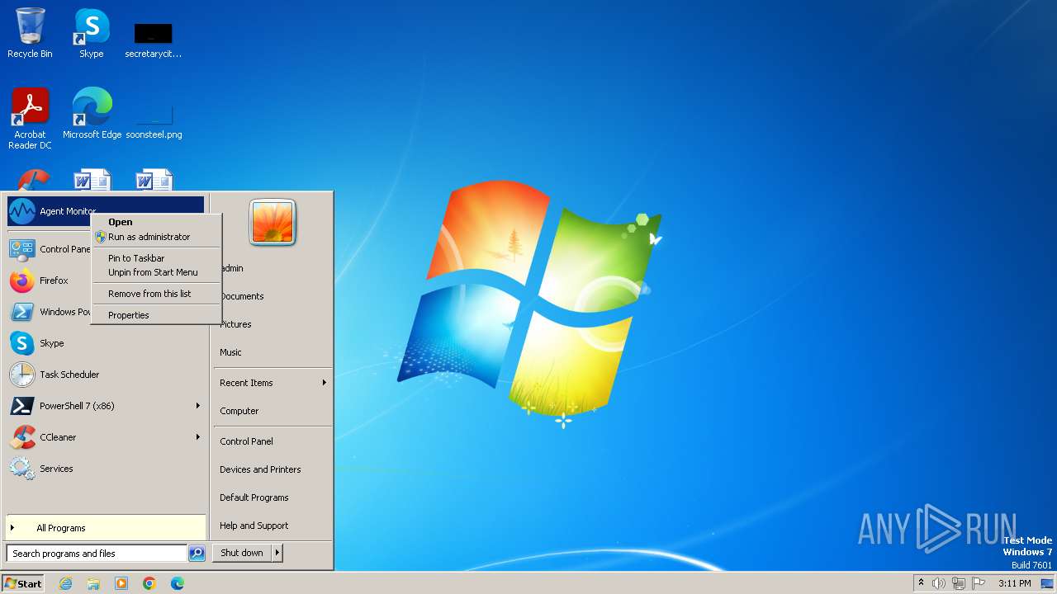Launch Chrome from the taskbar
Screen dimensions: 1057x594
pos(149,583)
